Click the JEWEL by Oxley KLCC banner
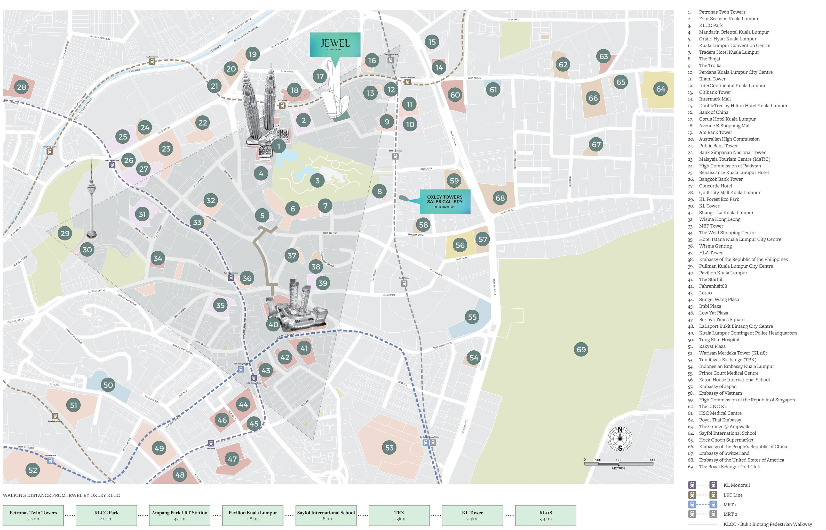Viewport: 826px width, 530px height. point(335,44)
